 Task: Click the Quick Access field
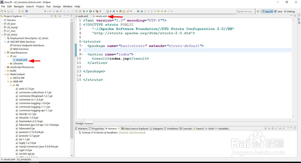point(245,11)
